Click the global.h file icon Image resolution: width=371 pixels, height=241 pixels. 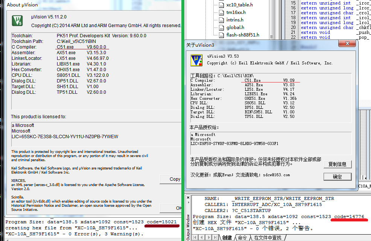pos(222,28)
